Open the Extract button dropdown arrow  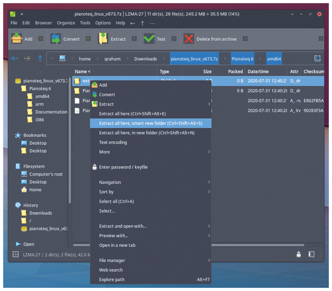[134, 39]
